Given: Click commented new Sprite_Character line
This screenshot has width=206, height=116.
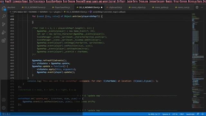Looking at the screenshot, I should click(71, 34).
